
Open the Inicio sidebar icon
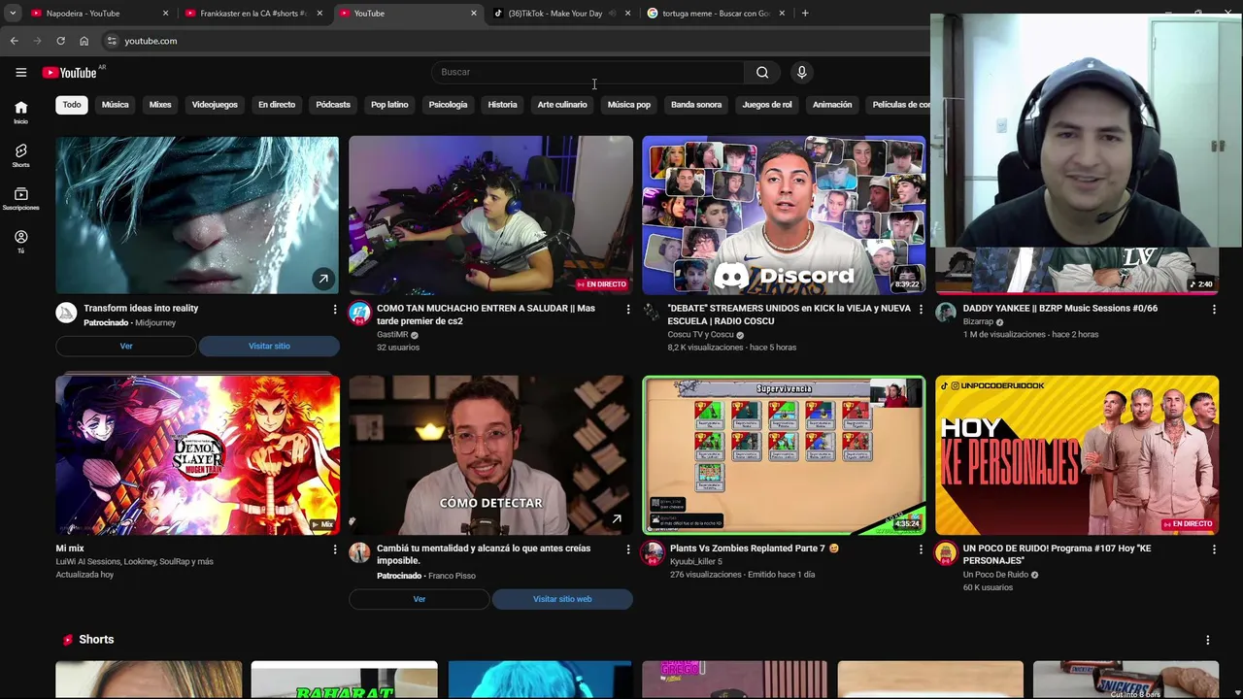tap(20, 113)
